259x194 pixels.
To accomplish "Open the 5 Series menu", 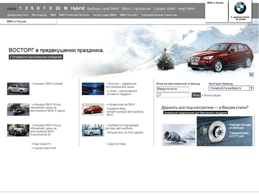I will 32,8.
